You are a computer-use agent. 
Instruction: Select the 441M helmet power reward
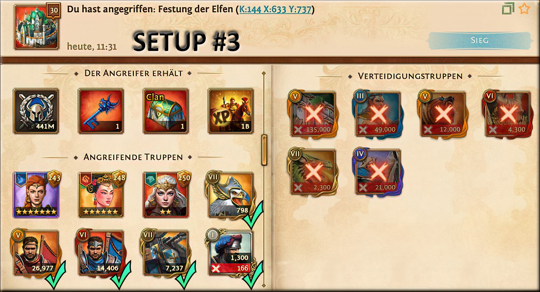pyautogui.click(x=36, y=111)
